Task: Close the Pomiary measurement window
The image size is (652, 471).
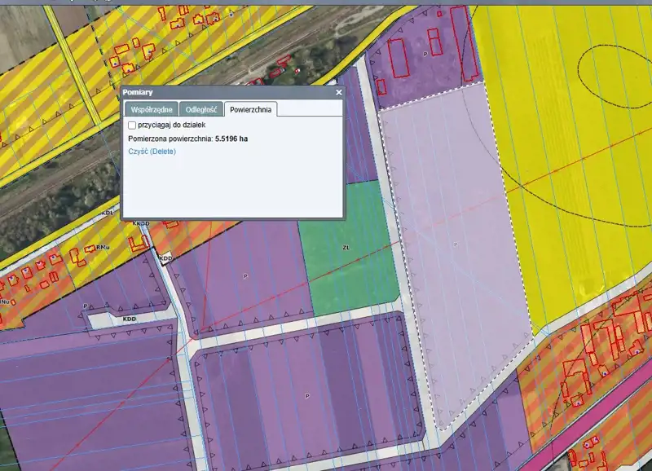Action: point(339,93)
